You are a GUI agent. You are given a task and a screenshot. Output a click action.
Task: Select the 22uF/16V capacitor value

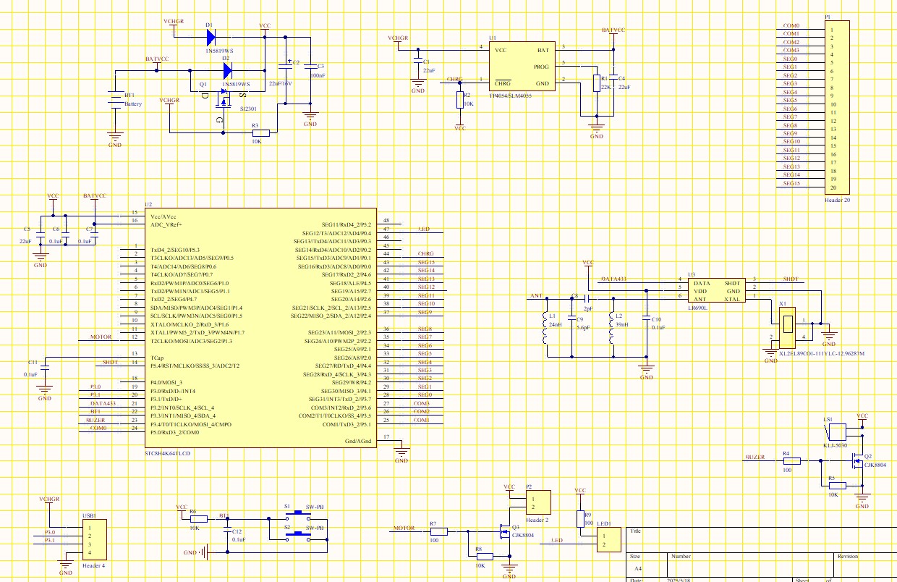tap(282, 84)
